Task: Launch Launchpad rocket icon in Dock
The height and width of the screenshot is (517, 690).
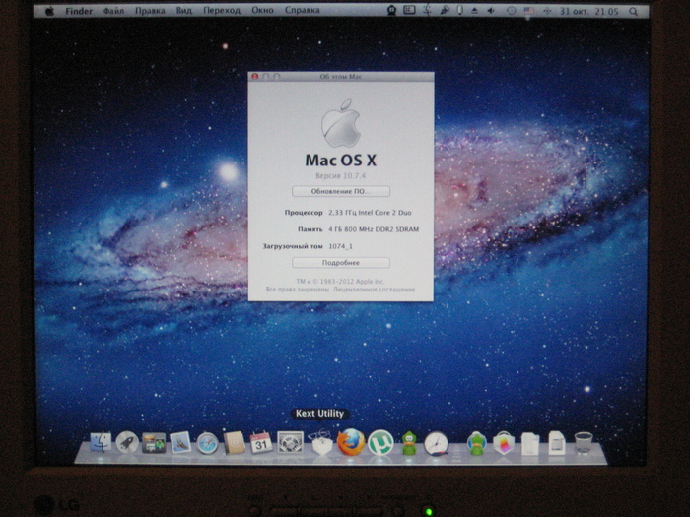Action: [x=127, y=443]
